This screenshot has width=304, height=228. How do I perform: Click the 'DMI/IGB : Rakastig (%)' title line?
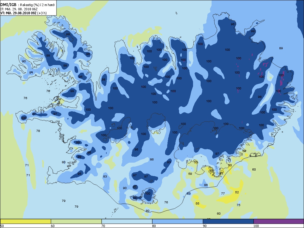pyautogui.click(x=28, y=5)
